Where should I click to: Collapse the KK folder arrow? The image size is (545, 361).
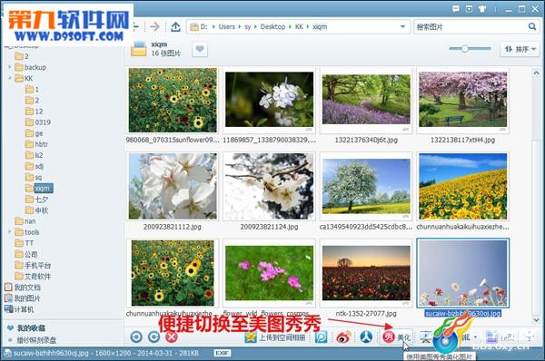click(x=10, y=78)
